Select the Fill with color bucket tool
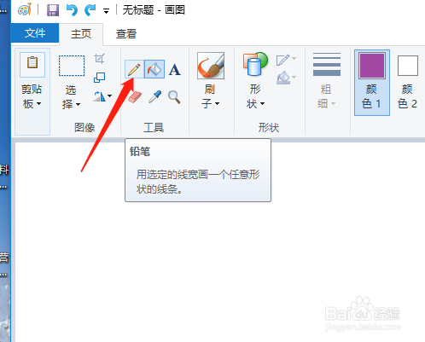Screen dimensions: 425x342 154,69
